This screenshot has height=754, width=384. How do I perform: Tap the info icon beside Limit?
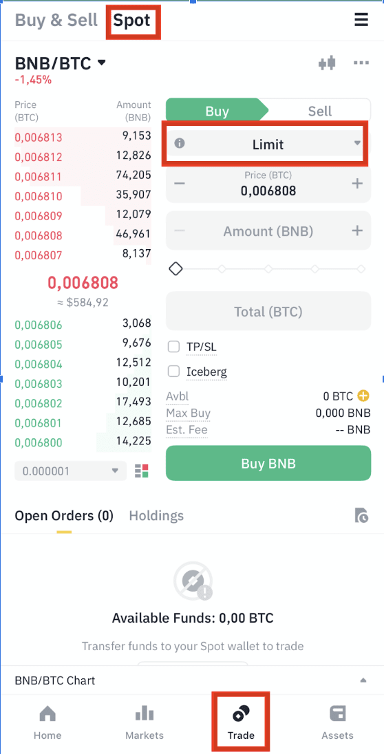[x=180, y=143]
